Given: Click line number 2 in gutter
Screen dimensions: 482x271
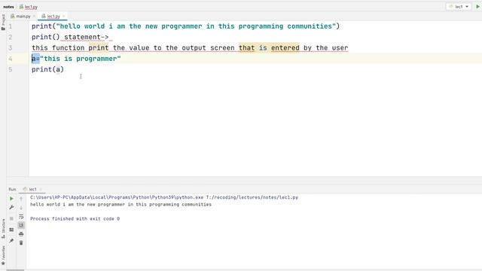Looking at the screenshot, I should (x=11, y=37).
